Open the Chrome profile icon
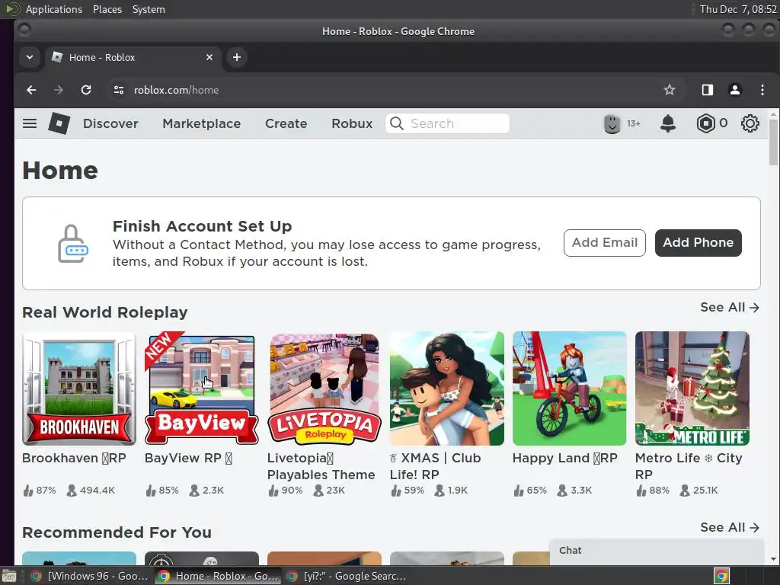Viewport: 780px width, 585px height. tap(735, 90)
